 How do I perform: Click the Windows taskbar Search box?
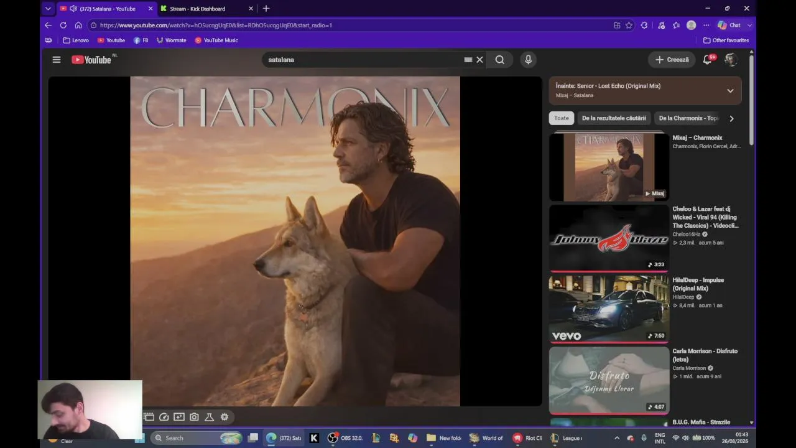pyautogui.click(x=197, y=438)
